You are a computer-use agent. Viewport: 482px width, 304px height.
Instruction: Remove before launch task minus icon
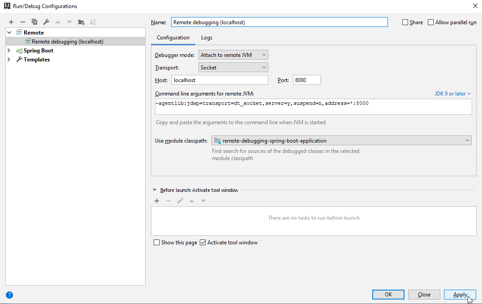click(x=168, y=201)
